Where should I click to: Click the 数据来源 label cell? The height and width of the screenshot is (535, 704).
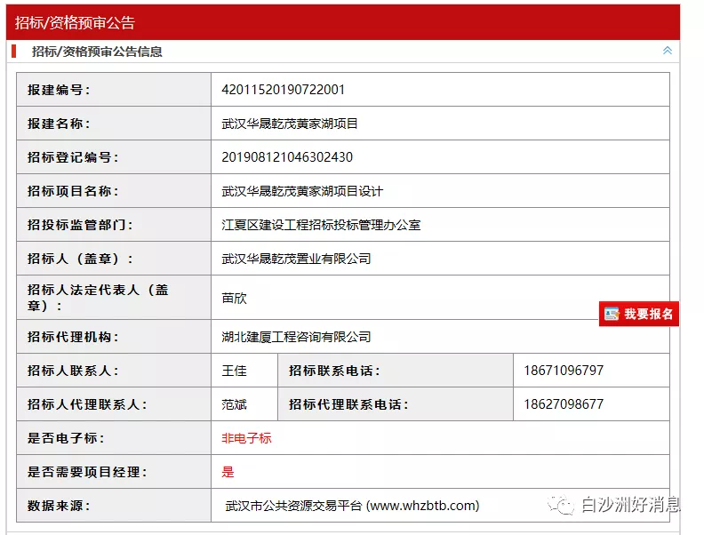(x=114, y=506)
